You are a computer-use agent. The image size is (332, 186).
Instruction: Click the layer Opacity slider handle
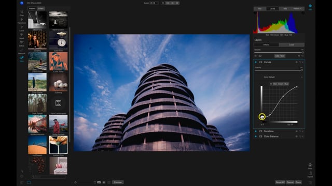(302, 53)
